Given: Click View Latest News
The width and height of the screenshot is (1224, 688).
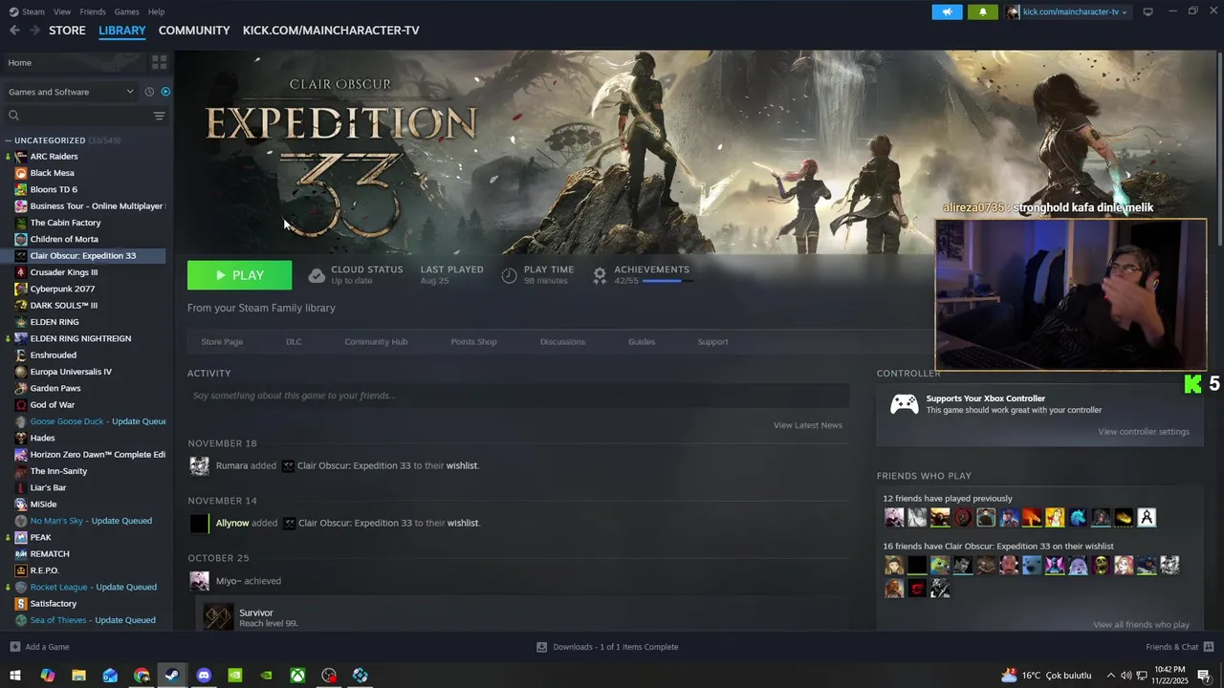Looking at the screenshot, I should [808, 425].
